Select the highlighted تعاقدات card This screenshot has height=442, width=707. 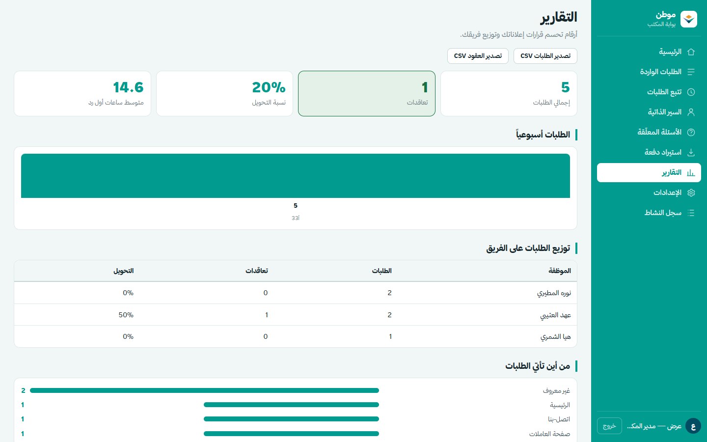coord(367,93)
